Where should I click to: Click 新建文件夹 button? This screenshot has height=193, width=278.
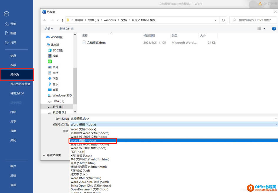pyautogui.click(x=67, y=29)
